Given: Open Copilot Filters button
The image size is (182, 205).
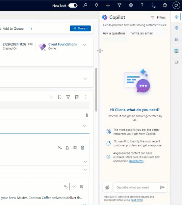Looking at the screenshot, I should pos(158,18).
